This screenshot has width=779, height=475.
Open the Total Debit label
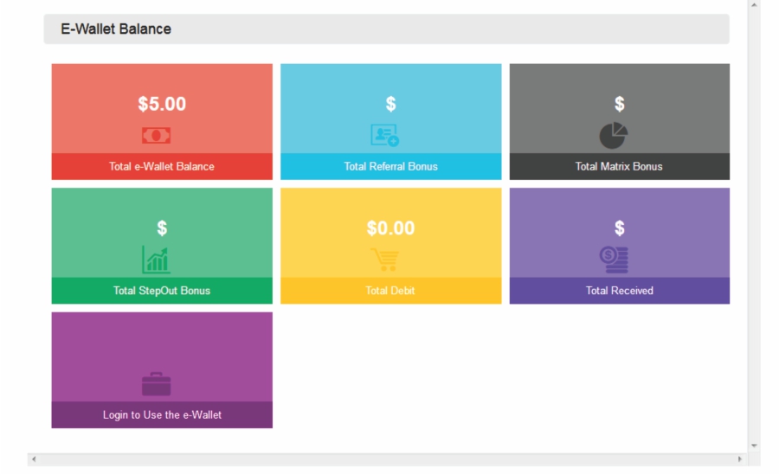tap(390, 291)
